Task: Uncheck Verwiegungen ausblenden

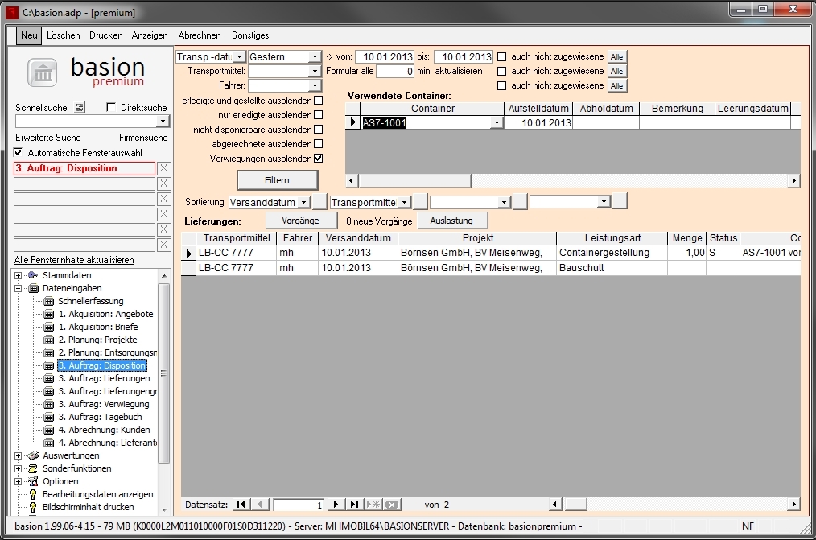Action: (318, 159)
